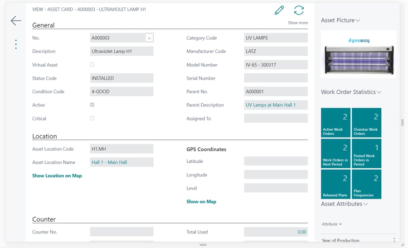Click the empty Level field
Viewport: 408px width, 248px height.
pyautogui.click(x=276, y=188)
